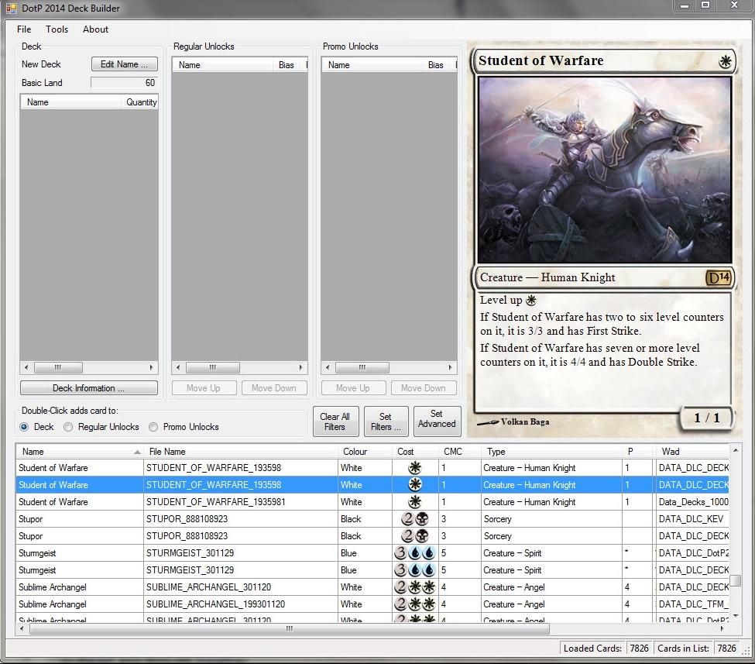
Task: Select the SUBLIME_ARCHANGEL_199301120 file name cell
Action: click(x=241, y=604)
